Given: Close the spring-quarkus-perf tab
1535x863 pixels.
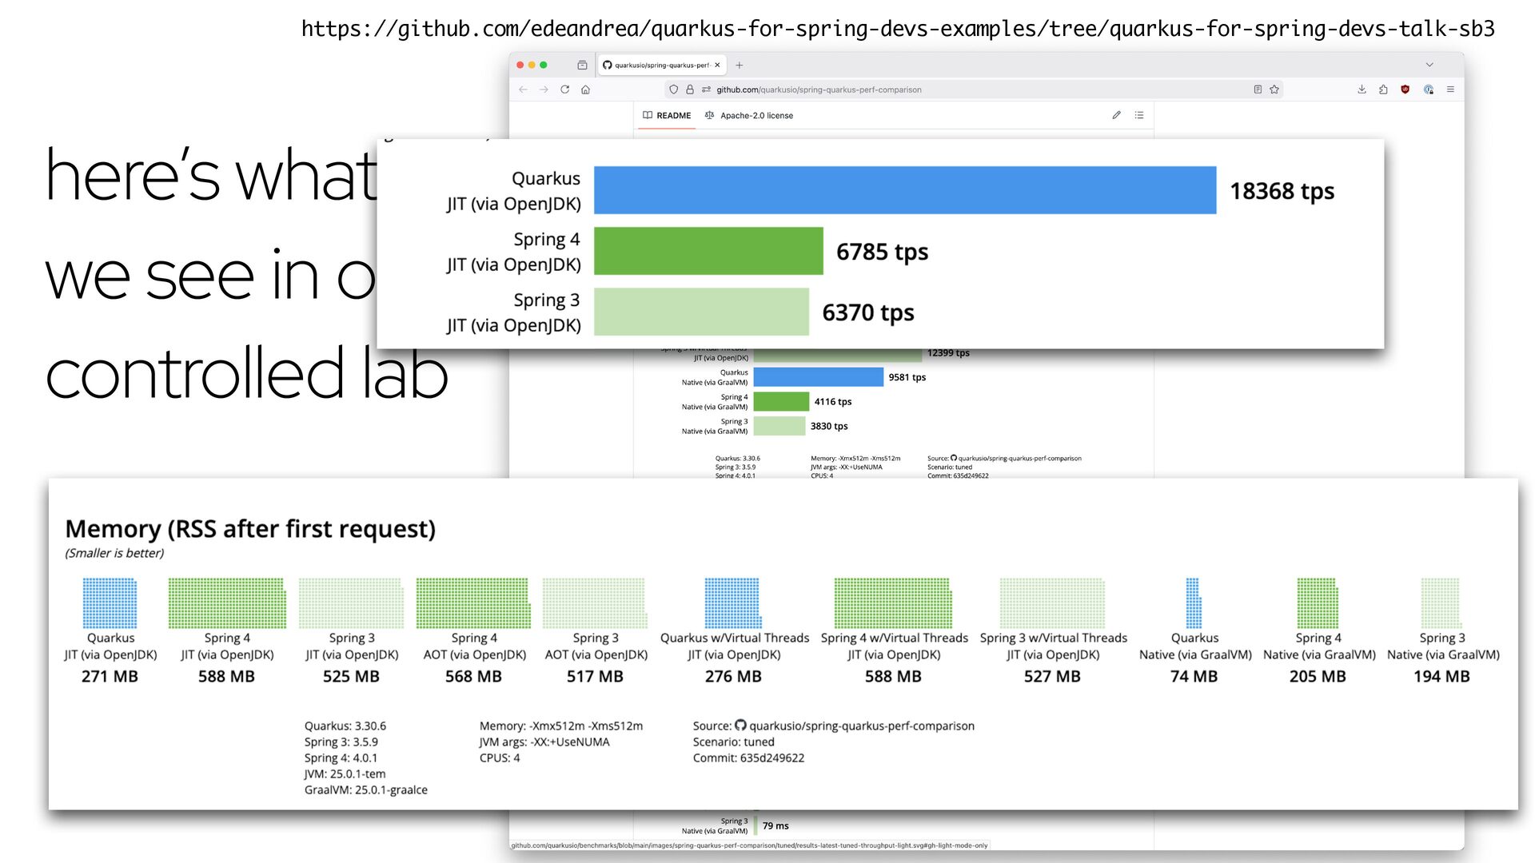Looking at the screenshot, I should (717, 65).
